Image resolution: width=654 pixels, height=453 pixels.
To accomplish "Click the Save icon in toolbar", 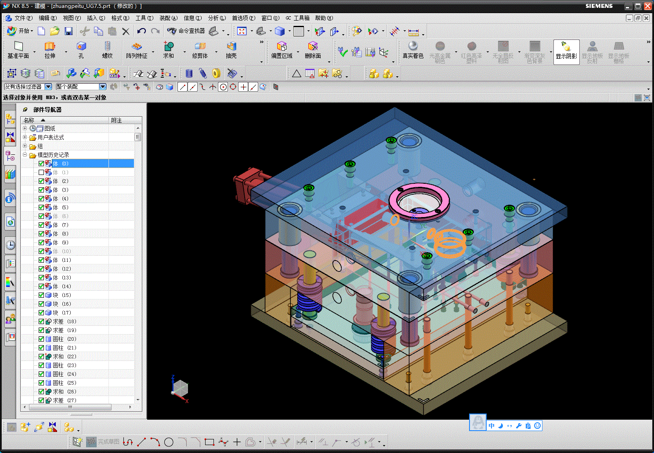I will 69,31.
